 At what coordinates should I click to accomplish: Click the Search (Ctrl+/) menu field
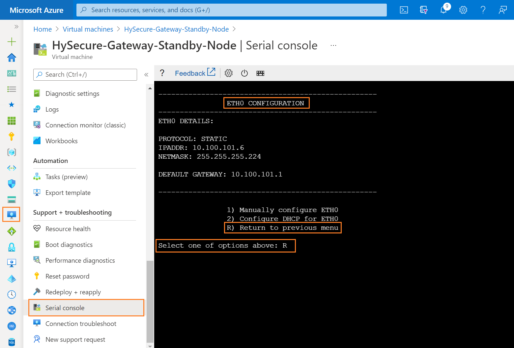(x=85, y=75)
